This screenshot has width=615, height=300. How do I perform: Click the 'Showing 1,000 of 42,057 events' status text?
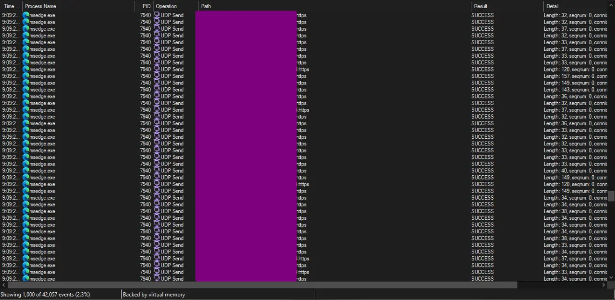45,294
